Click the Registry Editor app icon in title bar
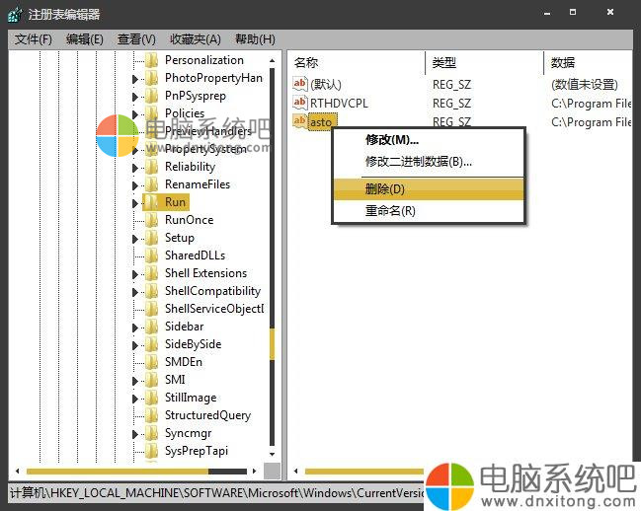This screenshot has width=641, height=511. point(15,14)
